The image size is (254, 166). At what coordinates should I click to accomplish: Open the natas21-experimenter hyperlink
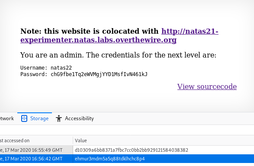click(x=119, y=35)
